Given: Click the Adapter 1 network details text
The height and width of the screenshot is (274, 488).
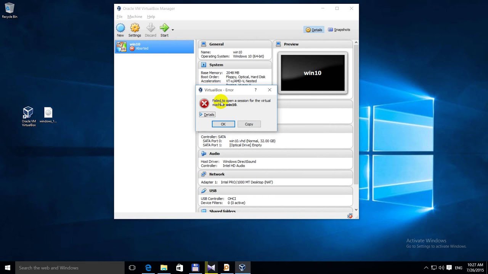Looking at the screenshot, I should click(x=237, y=182).
